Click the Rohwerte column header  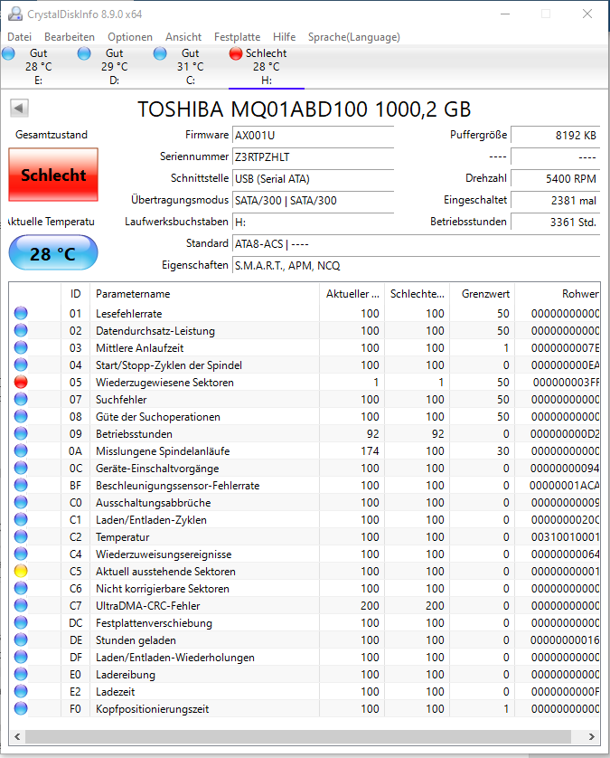[x=558, y=294]
